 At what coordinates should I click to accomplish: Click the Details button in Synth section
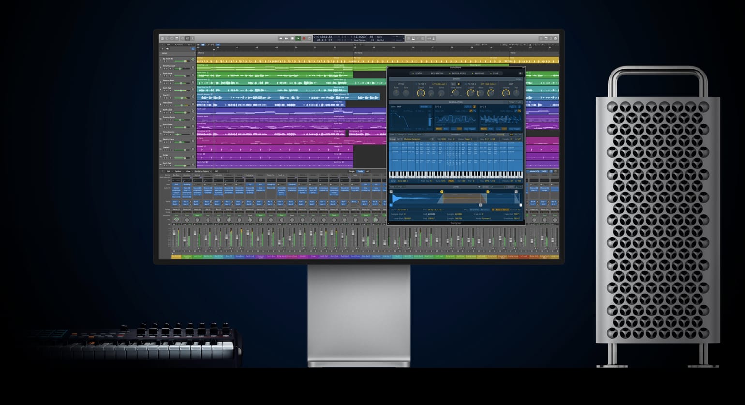[x=519, y=79]
